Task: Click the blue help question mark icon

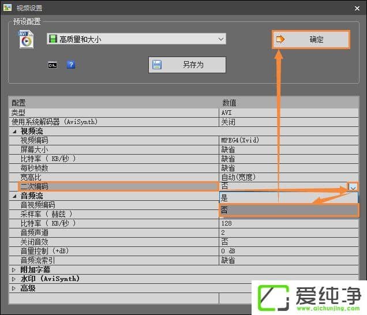Action: [70, 65]
